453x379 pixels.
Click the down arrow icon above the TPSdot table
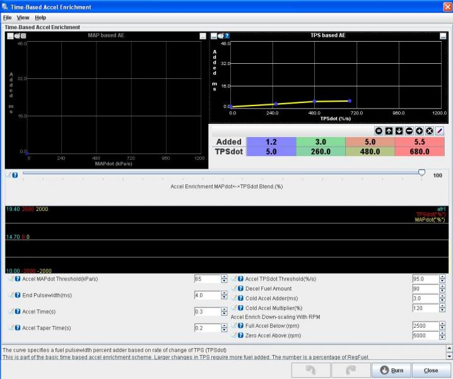pos(399,130)
